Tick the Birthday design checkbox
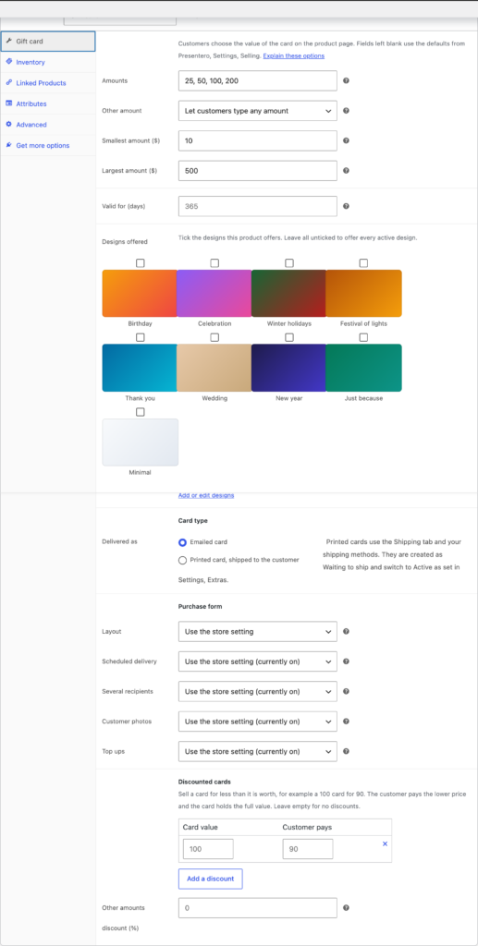 coord(140,263)
